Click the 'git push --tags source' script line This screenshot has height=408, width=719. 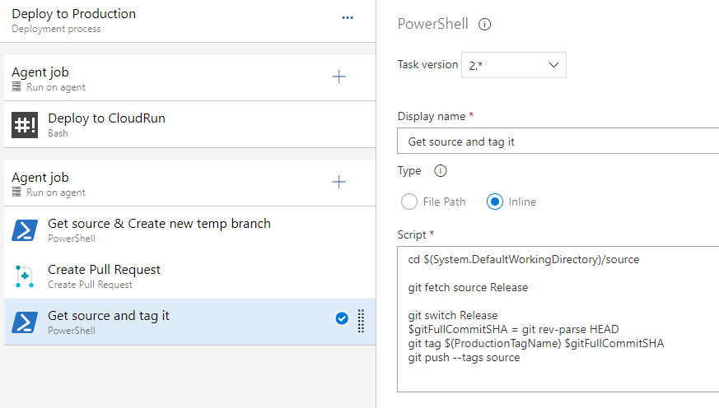click(464, 358)
